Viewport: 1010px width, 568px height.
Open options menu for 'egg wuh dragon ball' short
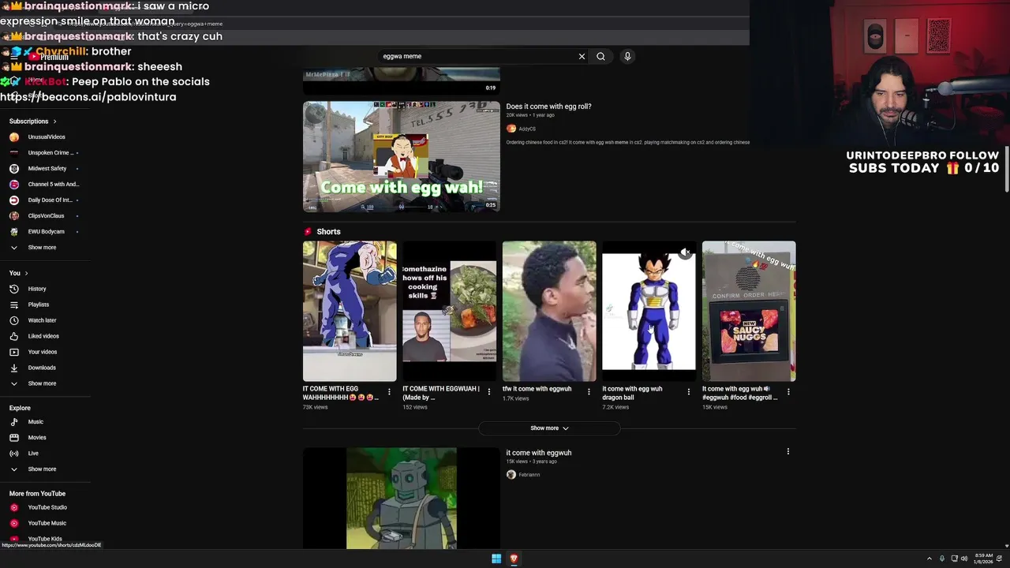pyautogui.click(x=688, y=391)
